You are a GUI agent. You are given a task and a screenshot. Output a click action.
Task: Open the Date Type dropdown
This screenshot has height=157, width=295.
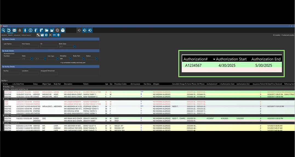coord(57,59)
